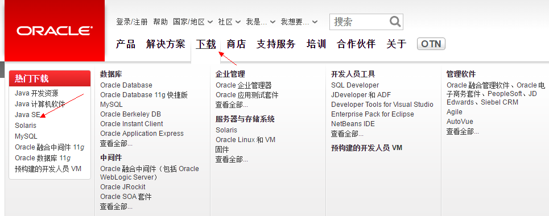Open 预构建的开发人员 VM in 热门下载
This screenshot has width=549, height=216.
[48, 169]
